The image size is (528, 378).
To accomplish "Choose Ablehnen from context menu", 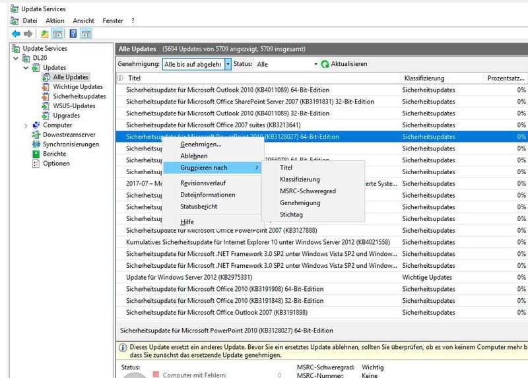I will [x=212, y=156].
